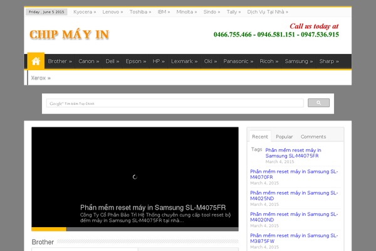Open the Brother menu
The height and width of the screenshot is (251, 376).
(x=60, y=61)
